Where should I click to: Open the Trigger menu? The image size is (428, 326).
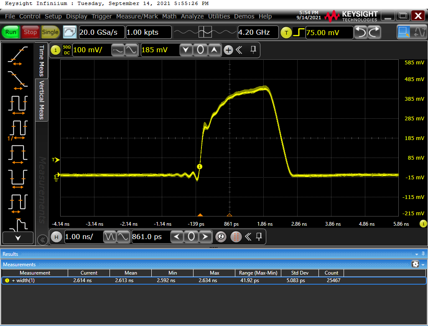(x=102, y=16)
